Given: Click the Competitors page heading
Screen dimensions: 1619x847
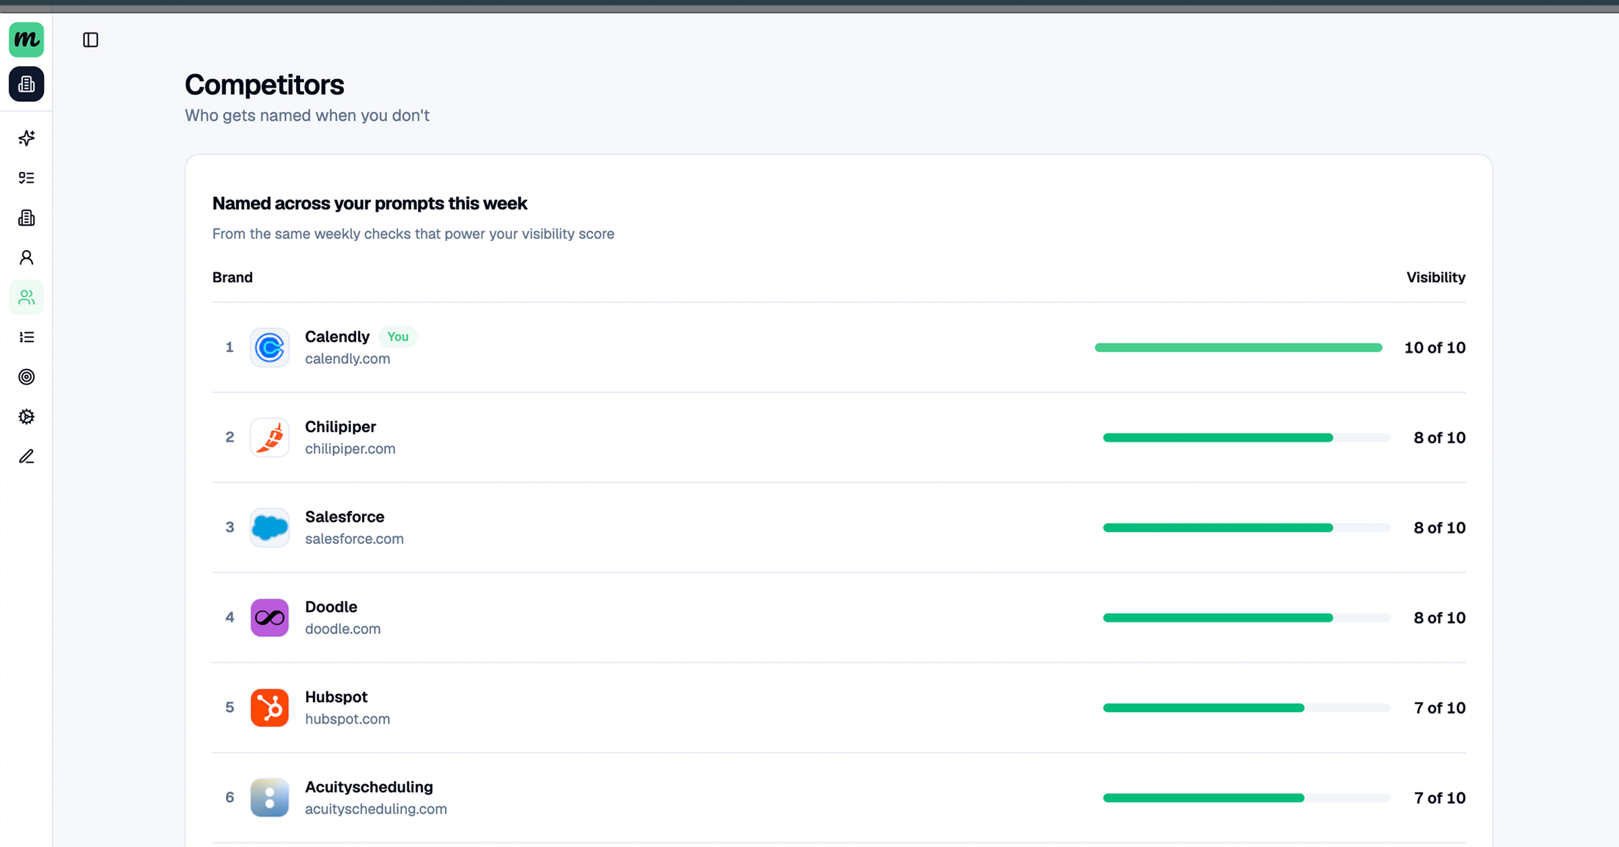Looking at the screenshot, I should click(x=264, y=85).
